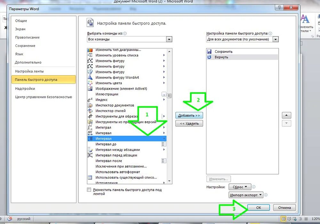Click the e-x icon beside Индекс
This screenshot has width=320, height=224.
click(90, 100)
